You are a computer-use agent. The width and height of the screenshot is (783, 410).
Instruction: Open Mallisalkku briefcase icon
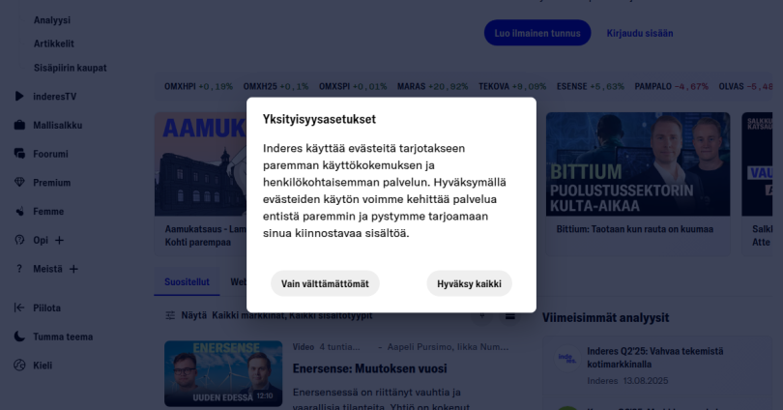pyautogui.click(x=19, y=125)
